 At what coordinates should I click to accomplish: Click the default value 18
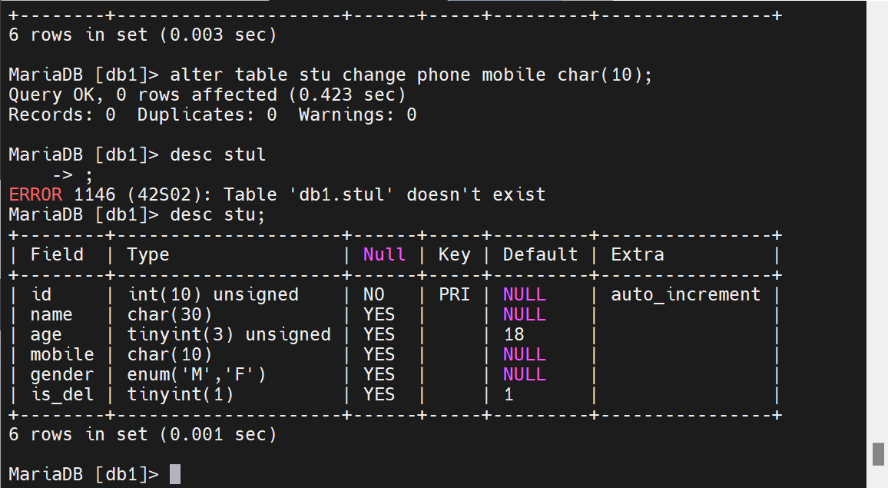coord(514,334)
